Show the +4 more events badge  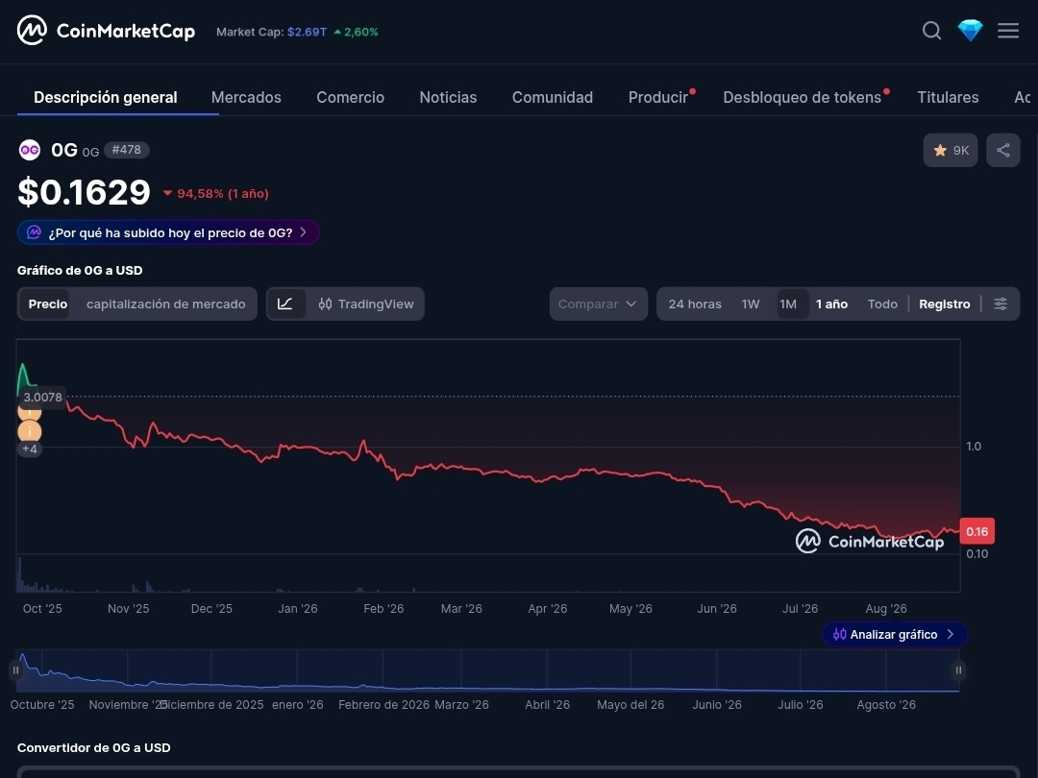[x=29, y=449]
